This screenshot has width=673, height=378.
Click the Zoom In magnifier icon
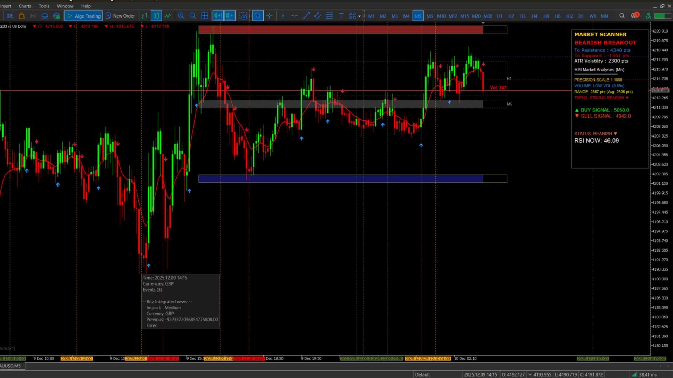tap(181, 16)
